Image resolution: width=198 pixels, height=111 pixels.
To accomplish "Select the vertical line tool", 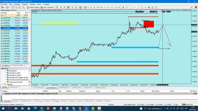I will pyautogui.click(x=131, y=7).
